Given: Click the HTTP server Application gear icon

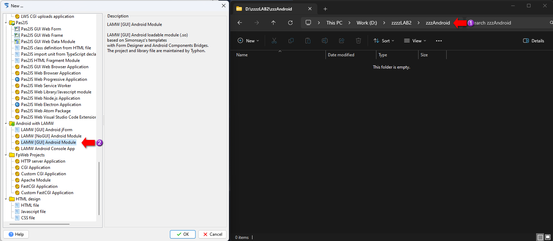Looking at the screenshot, I should tap(17, 161).
